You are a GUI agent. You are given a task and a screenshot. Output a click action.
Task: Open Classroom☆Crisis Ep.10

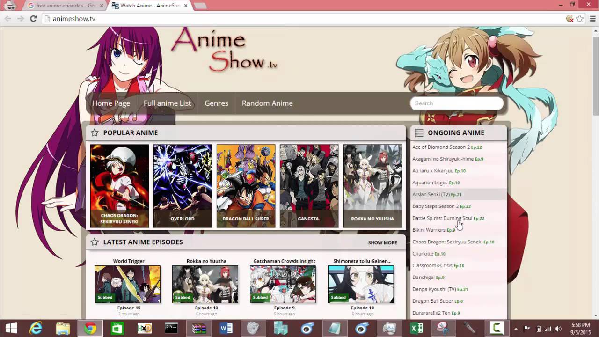click(x=459, y=265)
